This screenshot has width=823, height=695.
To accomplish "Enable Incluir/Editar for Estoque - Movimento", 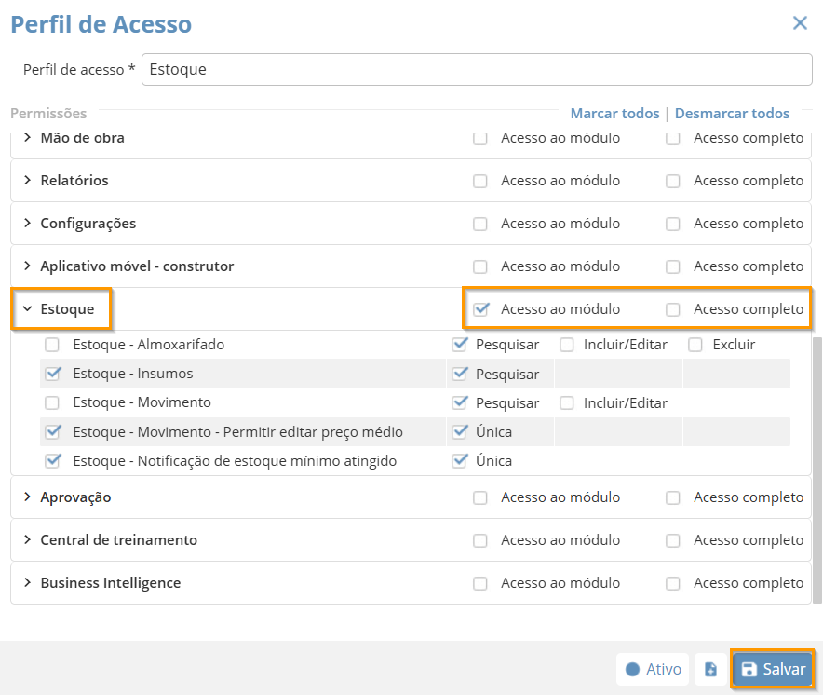I will point(566,403).
